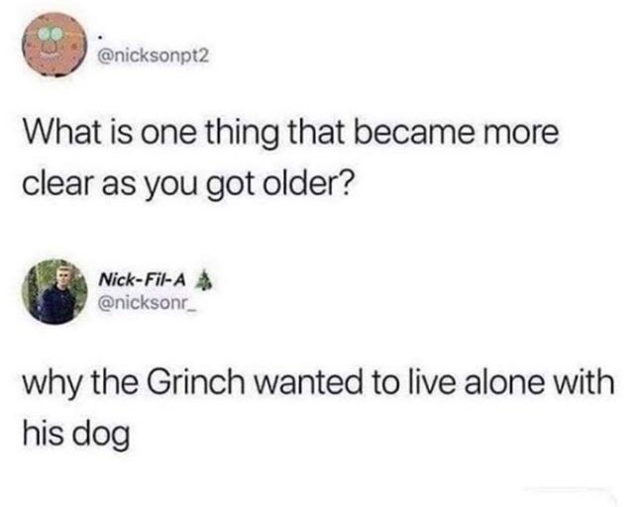Viewport: 634px width, 507px height.
Task: Click the Christmas tree emoji icon
Action: [204, 279]
